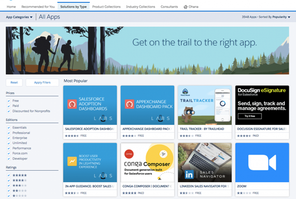
Task: Toggle Discounted for Nonprofits checkbox
Action: [x=9, y=111]
